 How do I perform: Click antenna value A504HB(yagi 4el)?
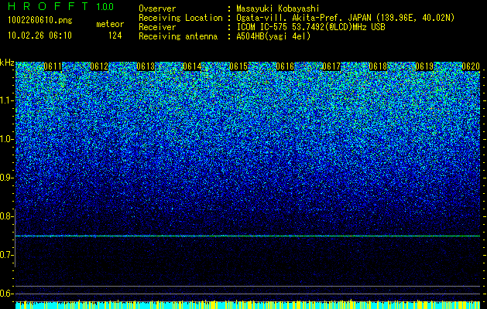point(273,36)
